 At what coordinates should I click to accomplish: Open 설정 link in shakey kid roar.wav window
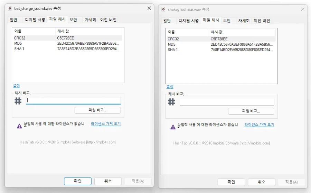coord(170,87)
